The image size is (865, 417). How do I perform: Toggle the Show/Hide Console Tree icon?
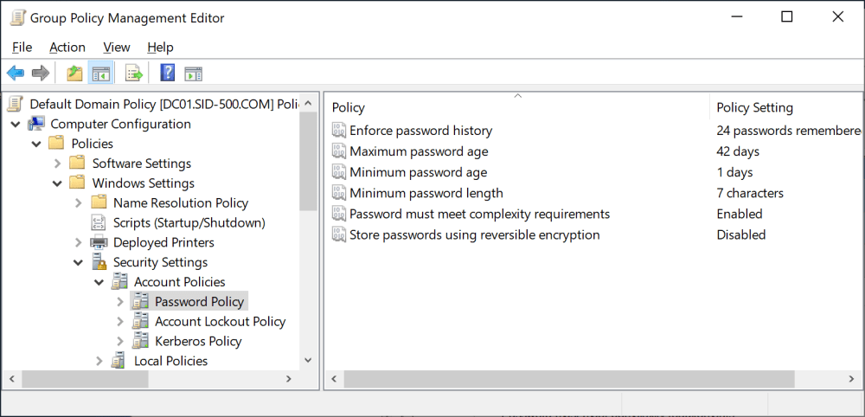(100, 74)
